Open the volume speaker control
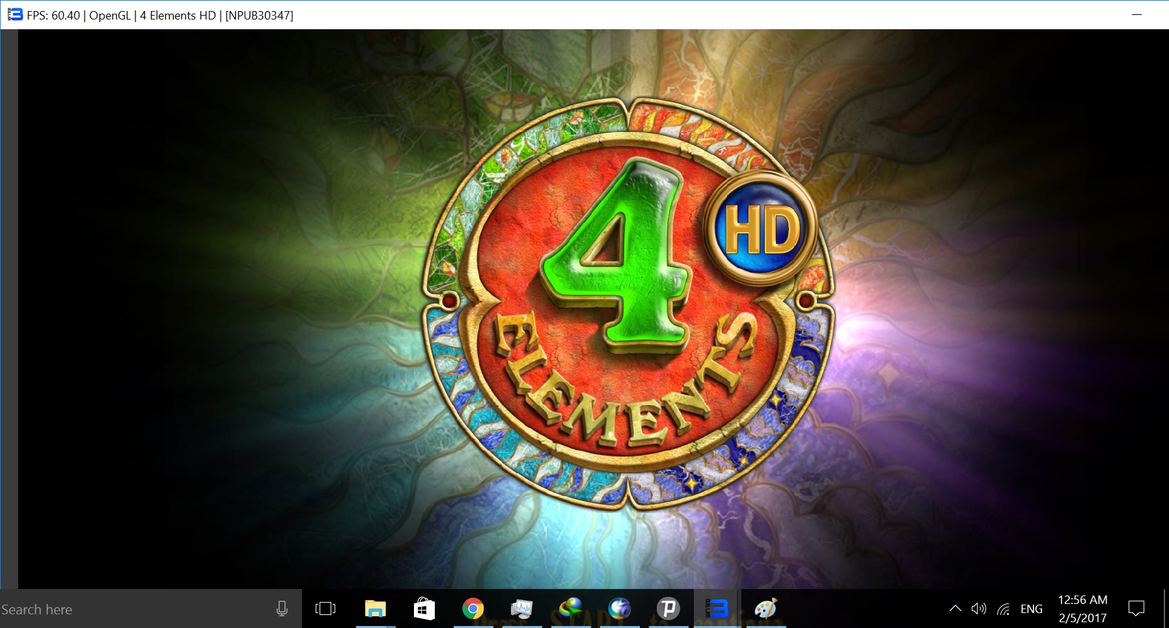 (x=979, y=609)
